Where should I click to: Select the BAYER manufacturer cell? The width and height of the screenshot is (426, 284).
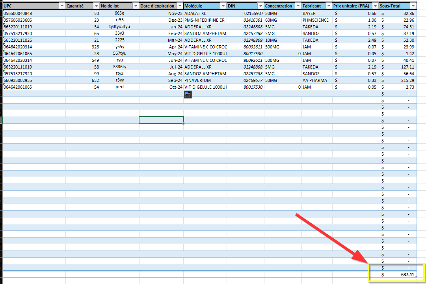pos(317,13)
